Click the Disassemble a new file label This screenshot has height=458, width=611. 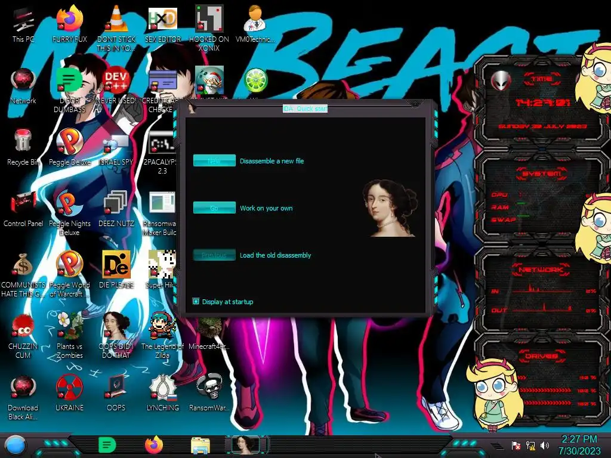point(271,161)
